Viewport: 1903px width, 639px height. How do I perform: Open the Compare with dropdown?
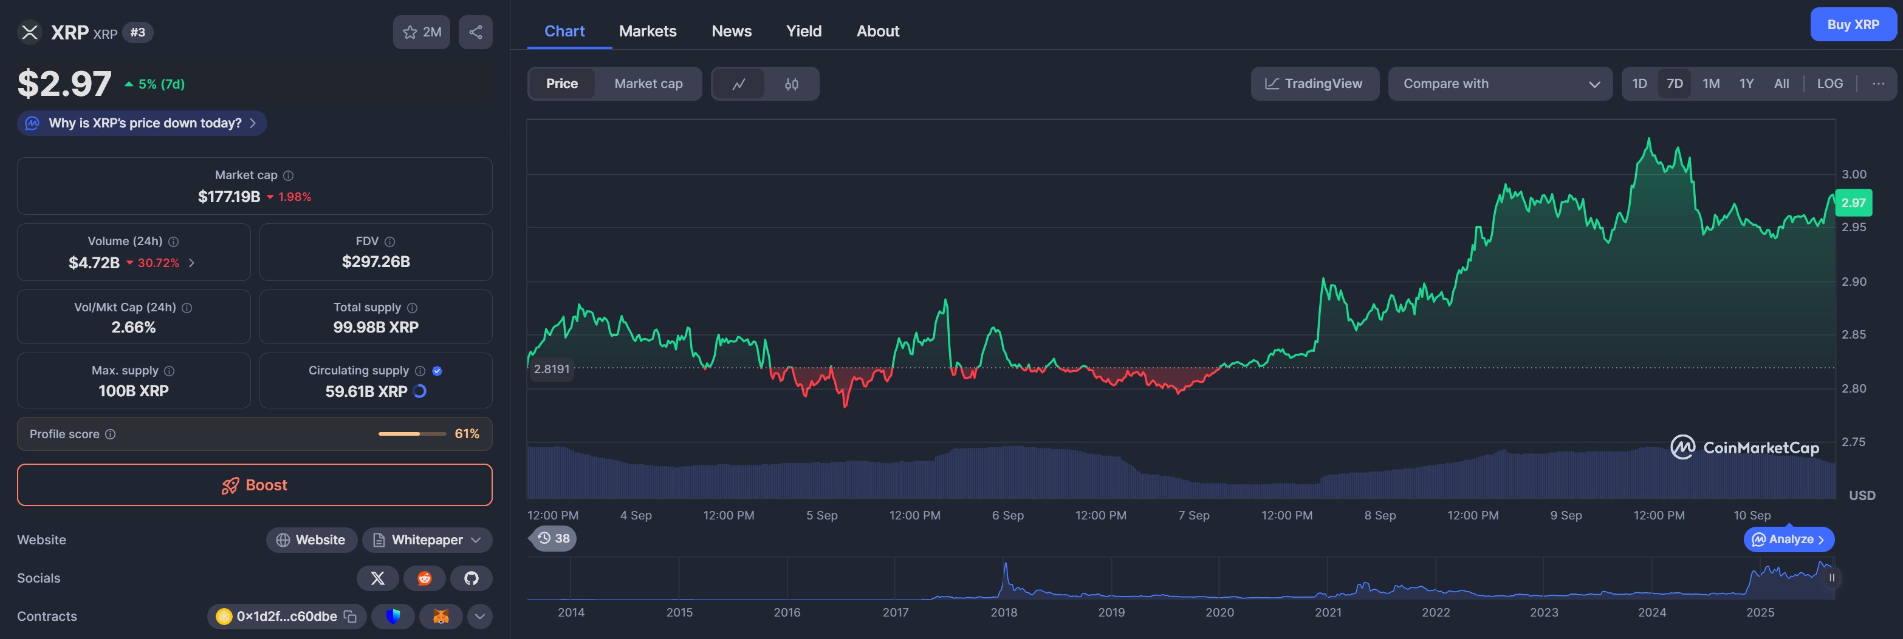click(x=1500, y=84)
